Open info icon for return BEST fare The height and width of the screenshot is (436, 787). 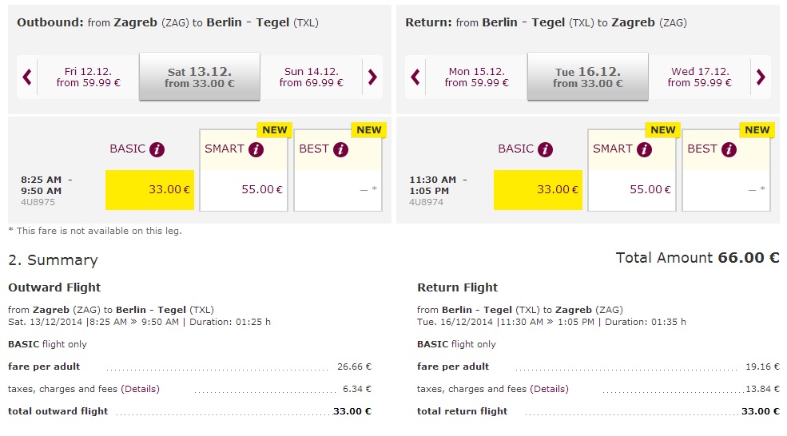point(729,149)
